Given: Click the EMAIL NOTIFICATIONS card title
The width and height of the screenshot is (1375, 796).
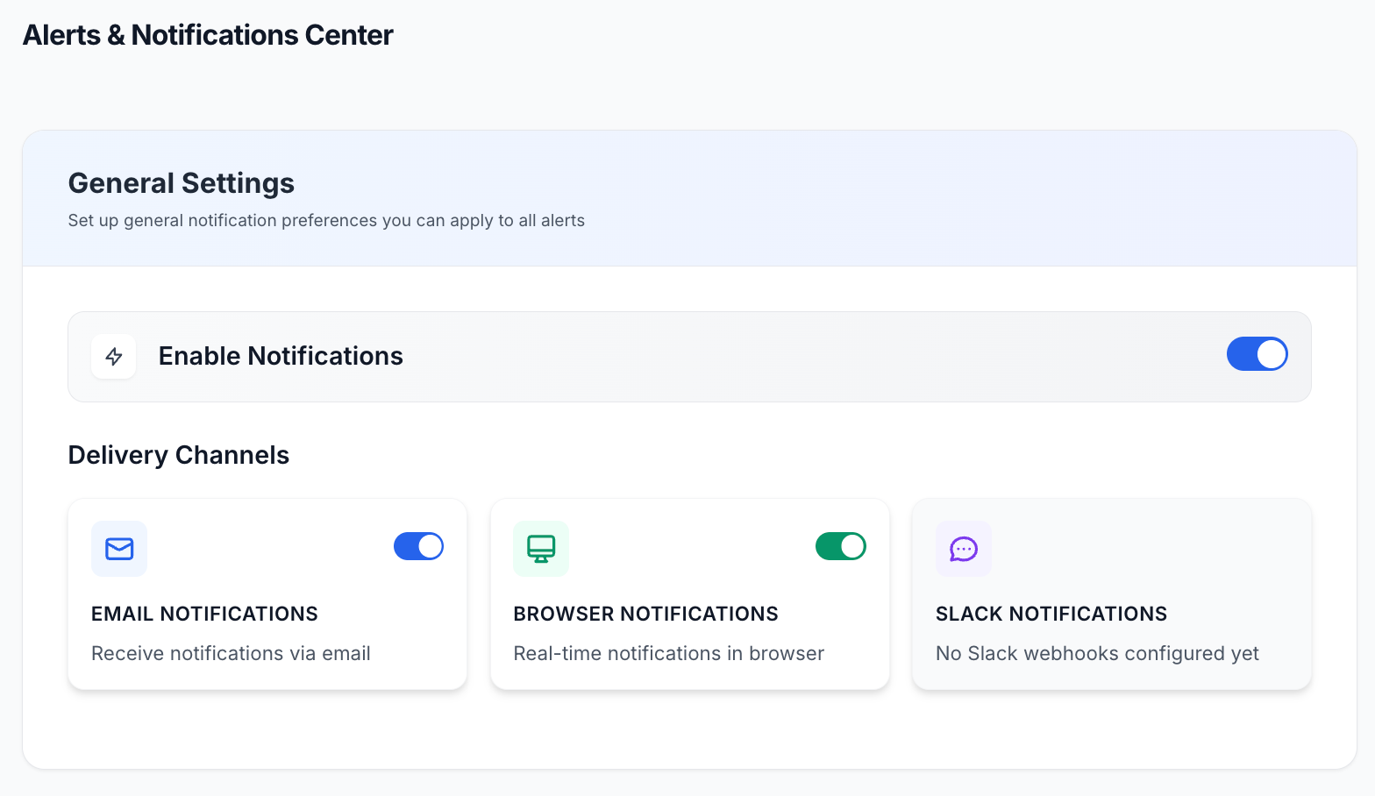Looking at the screenshot, I should (204, 614).
